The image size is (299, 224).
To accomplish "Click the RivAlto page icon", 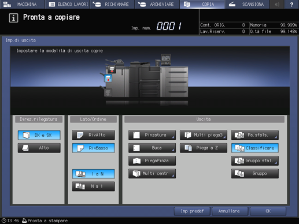I will [80, 135].
